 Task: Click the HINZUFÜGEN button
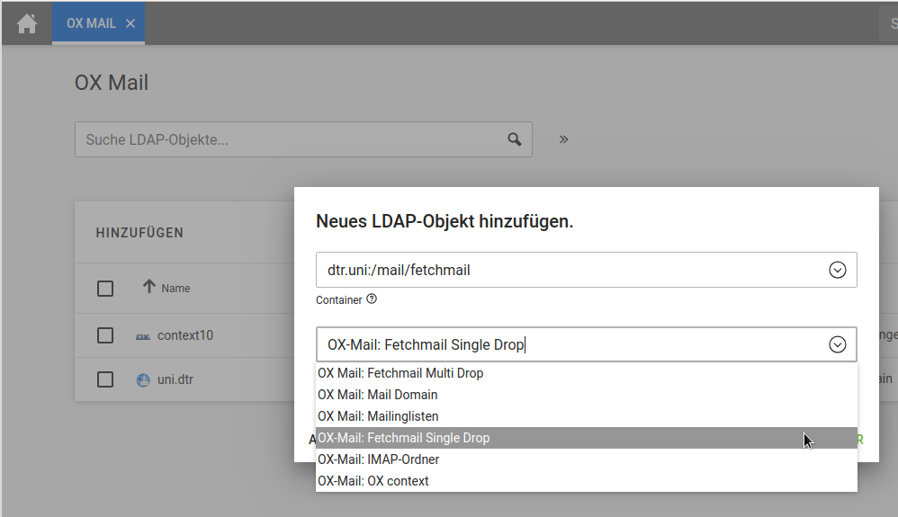click(x=139, y=233)
